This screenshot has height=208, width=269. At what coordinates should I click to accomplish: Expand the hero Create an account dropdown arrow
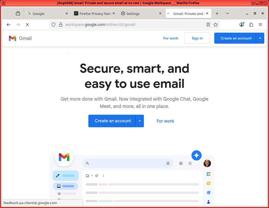click(x=140, y=121)
